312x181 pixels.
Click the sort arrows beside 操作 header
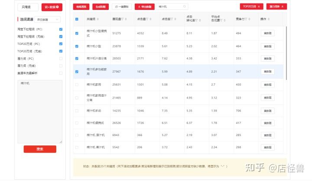pos(269,19)
